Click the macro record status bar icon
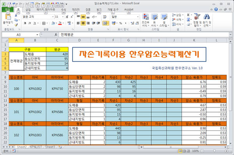 [14, 151]
